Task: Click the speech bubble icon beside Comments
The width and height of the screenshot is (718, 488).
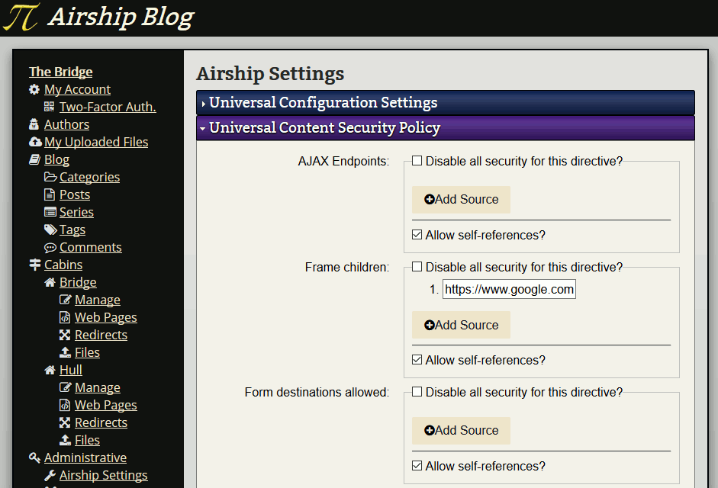Action: click(50, 248)
